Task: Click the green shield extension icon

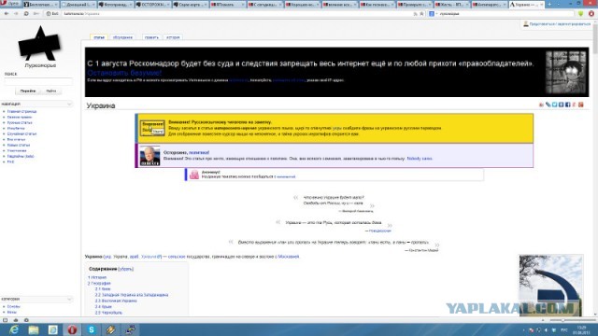Action: coord(581,14)
